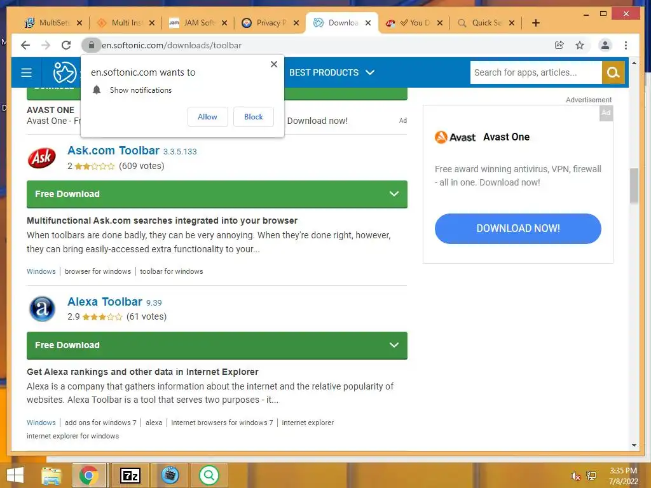This screenshot has width=651, height=488.
Task: Click the page vertical scrollbar thumb
Action: coord(634,186)
